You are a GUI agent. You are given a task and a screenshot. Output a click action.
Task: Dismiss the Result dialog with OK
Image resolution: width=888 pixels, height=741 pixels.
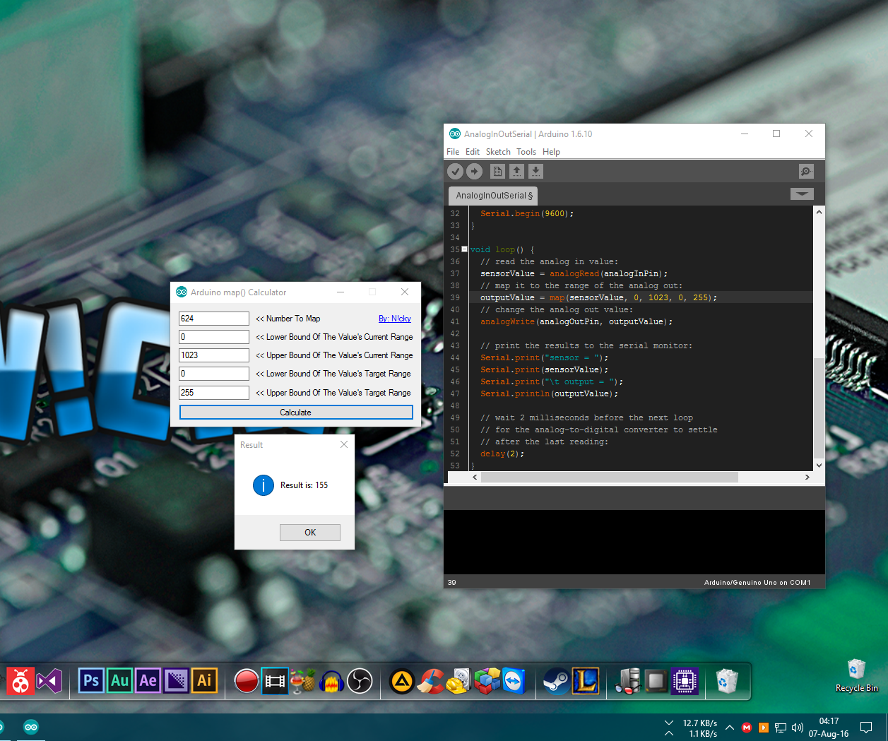pos(309,532)
